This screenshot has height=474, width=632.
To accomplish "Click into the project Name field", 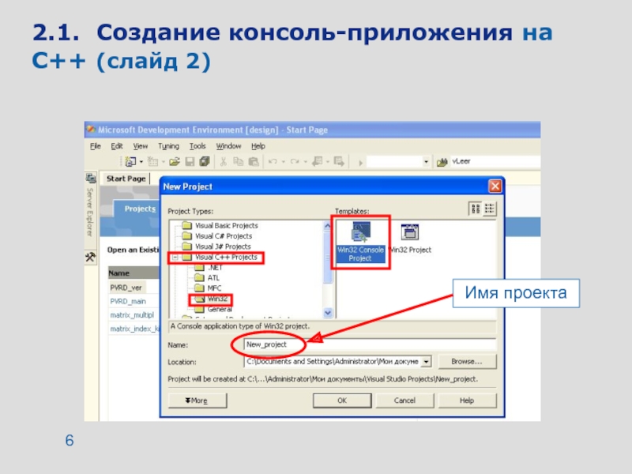I will pos(370,344).
